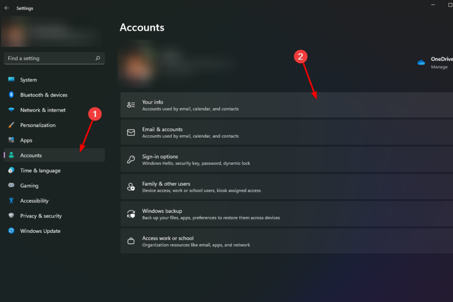Image resolution: width=453 pixels, height=302 pixels.
Task: Select the Accessibility person icon
Action: 12,200
